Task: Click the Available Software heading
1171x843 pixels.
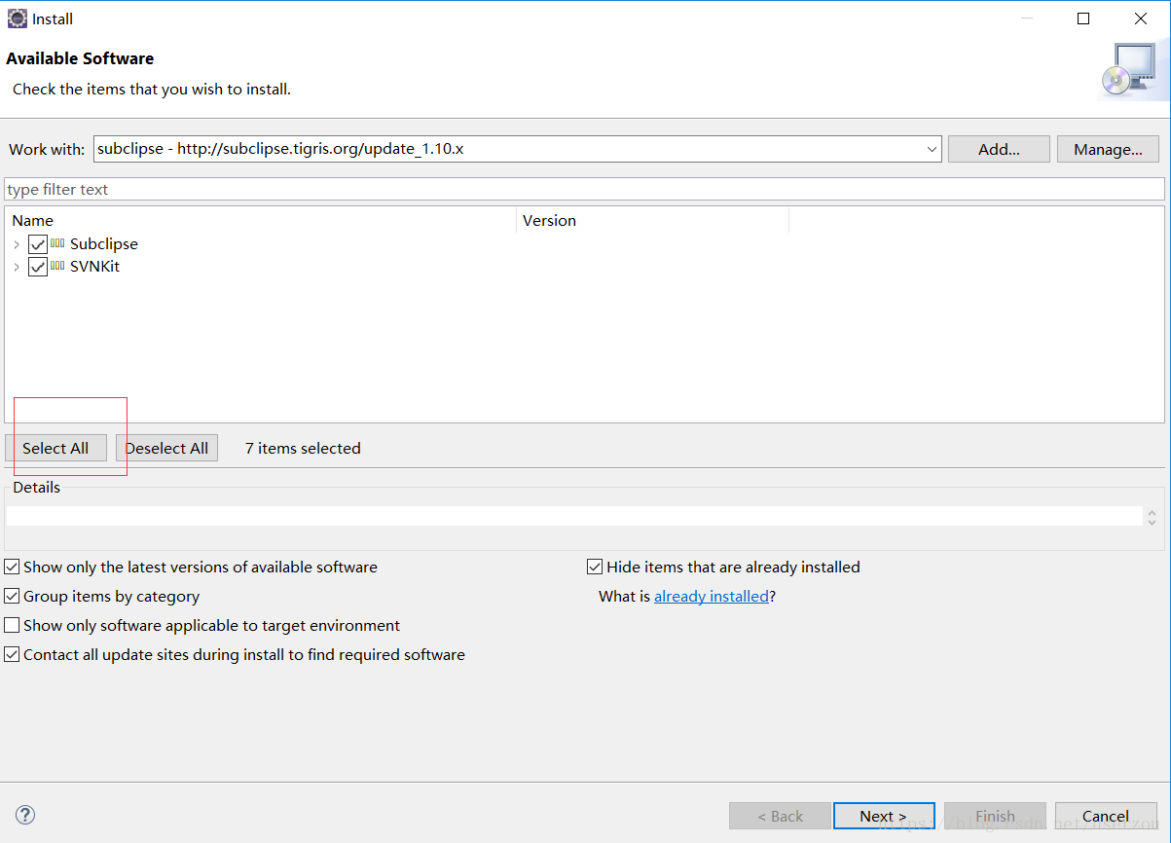Action: [80, 58]
